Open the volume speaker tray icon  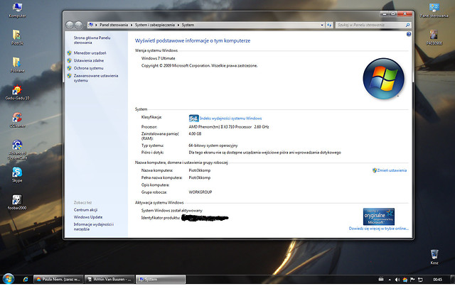(397, 280)
